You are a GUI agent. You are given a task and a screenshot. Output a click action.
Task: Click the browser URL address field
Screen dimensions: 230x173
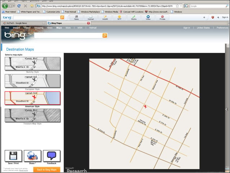coord(108,6)
